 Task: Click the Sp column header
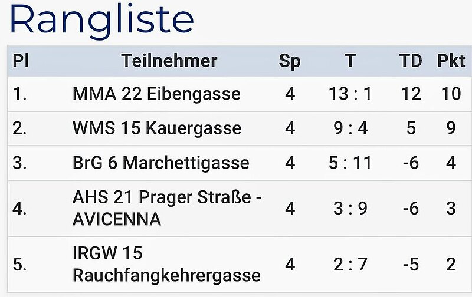(x=290, y=61)
